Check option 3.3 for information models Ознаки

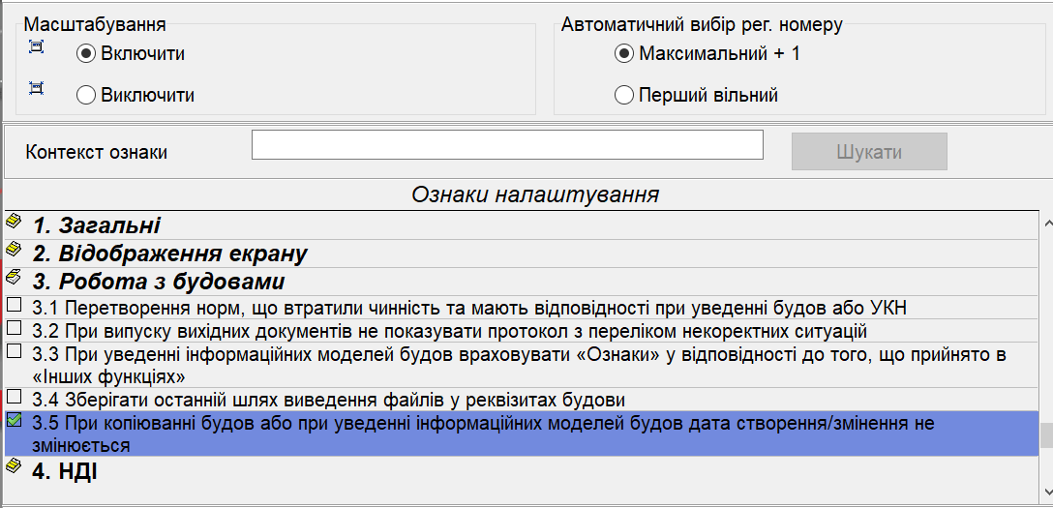tap(14, 351)
